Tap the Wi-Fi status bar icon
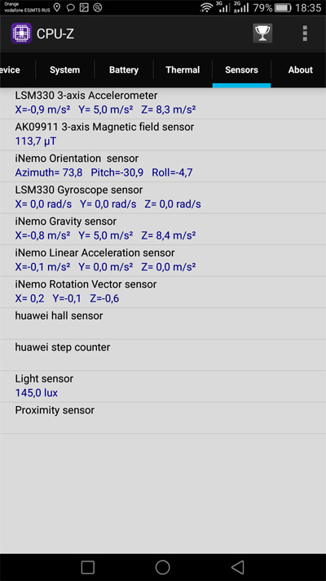 (207, 7)
